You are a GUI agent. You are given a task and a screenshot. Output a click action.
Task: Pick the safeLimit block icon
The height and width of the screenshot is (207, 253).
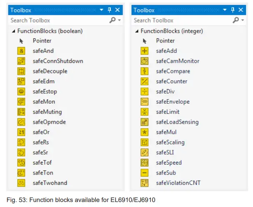point(144,112)
